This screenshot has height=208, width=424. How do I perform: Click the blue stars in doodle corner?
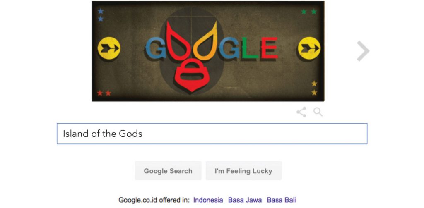click(101, 15)
